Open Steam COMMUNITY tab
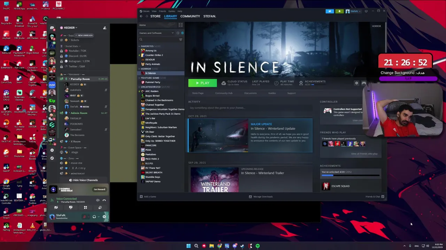This screenshot has height=250, width=446. [190, 16]
